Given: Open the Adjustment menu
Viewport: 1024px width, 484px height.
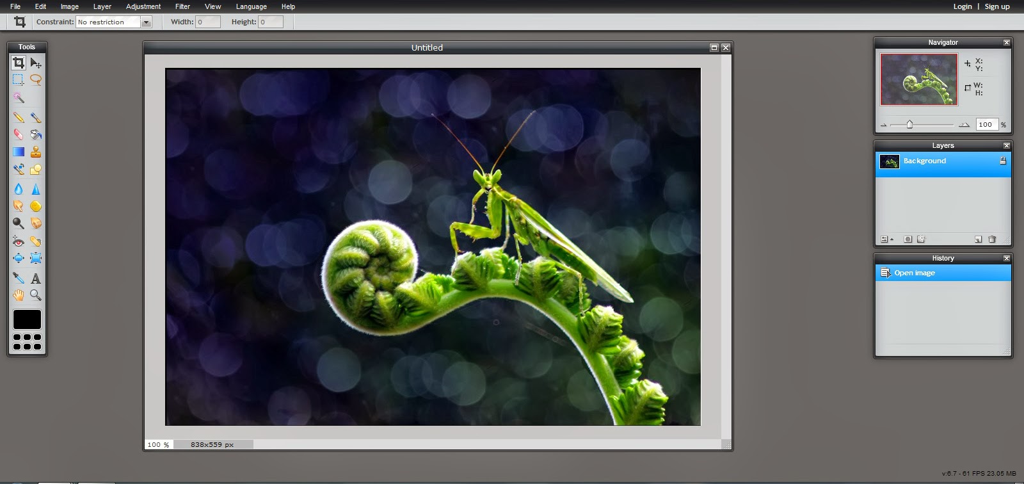Looking at the screenshot, I should [143, 6].
